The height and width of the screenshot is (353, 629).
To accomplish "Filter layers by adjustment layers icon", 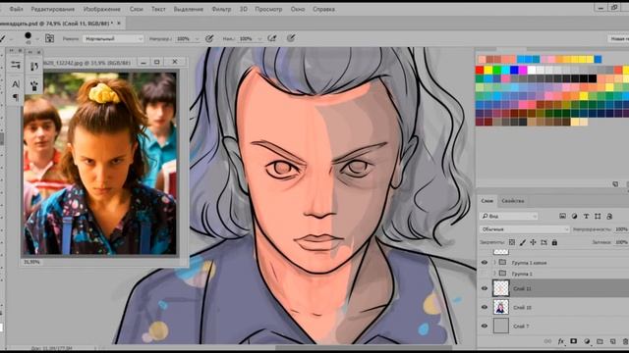I will click(x=574, y=216).
